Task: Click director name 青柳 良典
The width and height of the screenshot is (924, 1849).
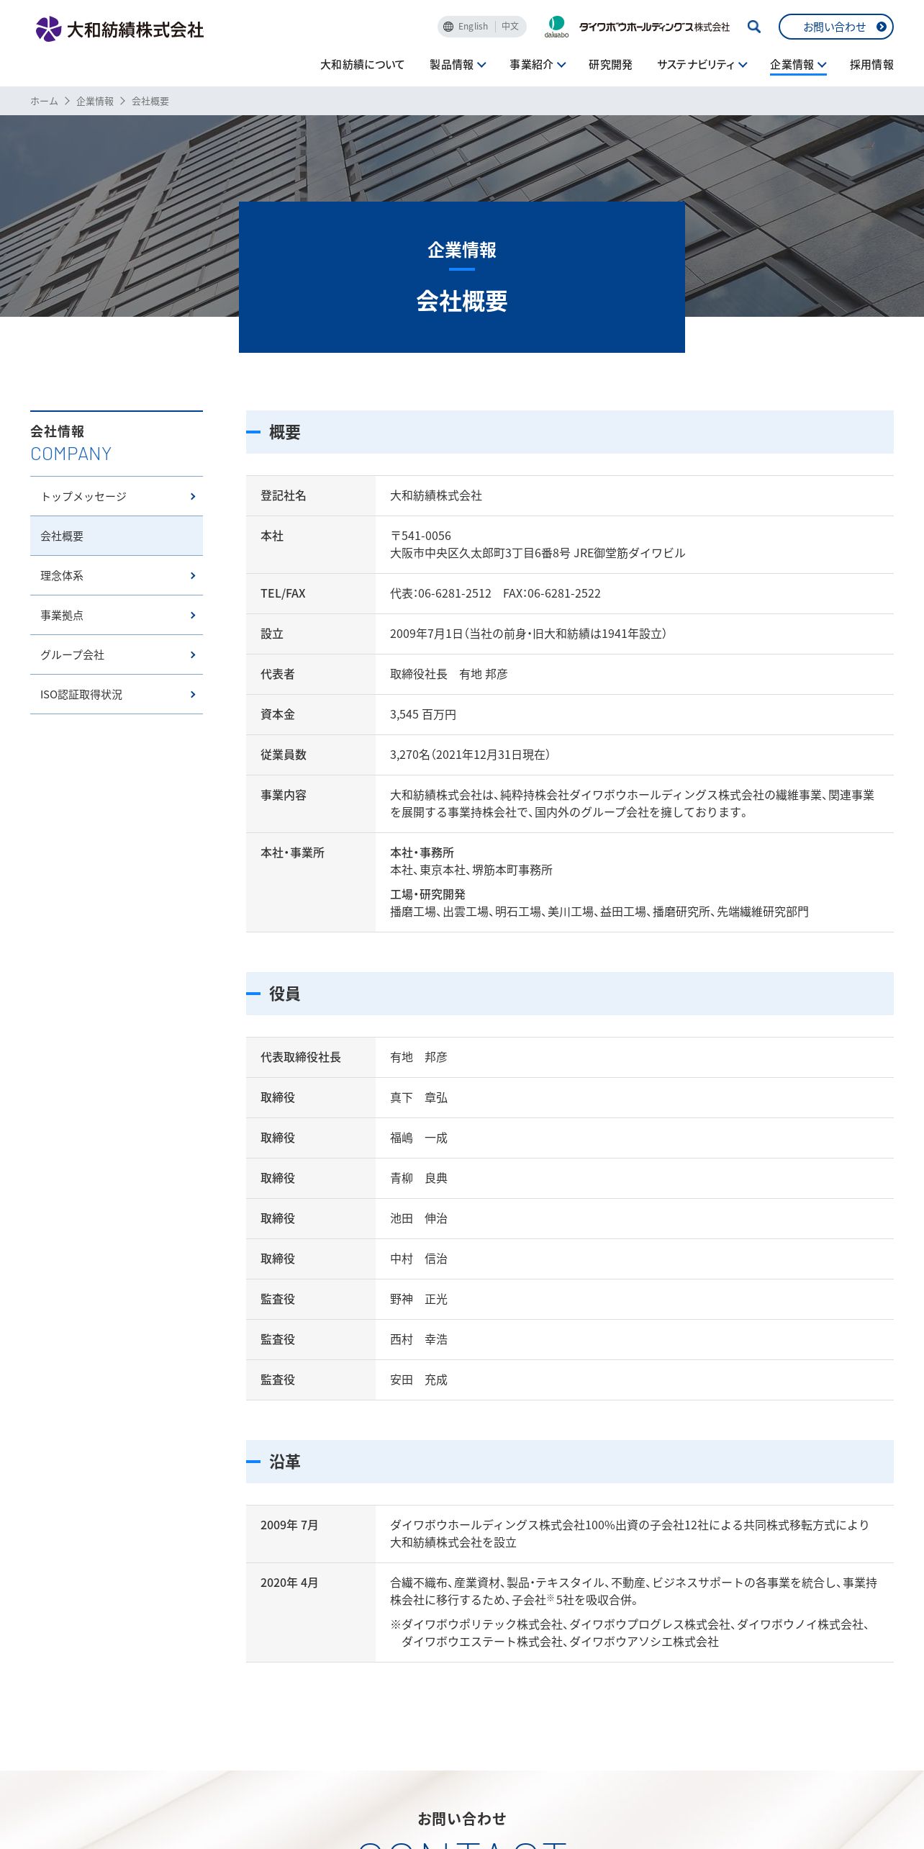Action: (x=419, y=1178)
